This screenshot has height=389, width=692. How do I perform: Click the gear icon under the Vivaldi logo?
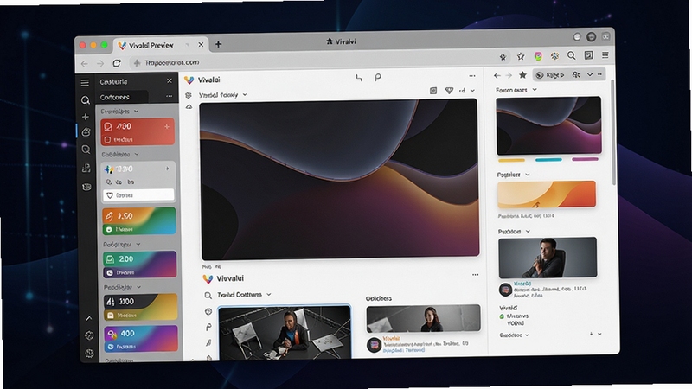point(189,95)
